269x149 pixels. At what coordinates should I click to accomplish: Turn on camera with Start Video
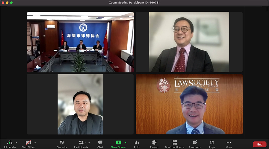pos(28,143)
